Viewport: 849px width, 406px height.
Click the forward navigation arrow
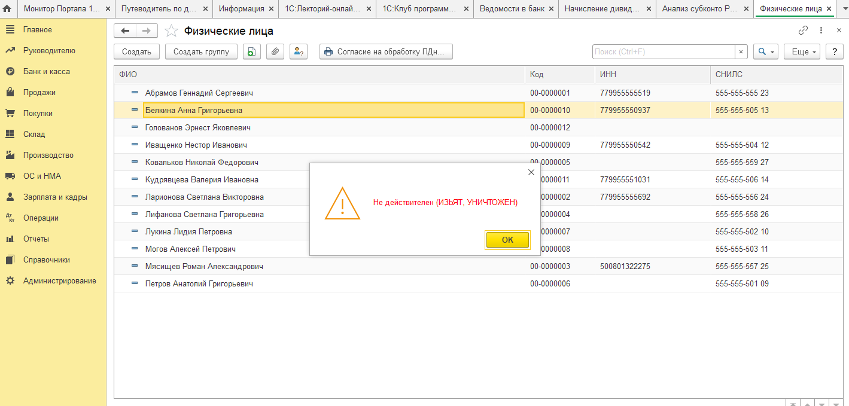tap(147, 31)
